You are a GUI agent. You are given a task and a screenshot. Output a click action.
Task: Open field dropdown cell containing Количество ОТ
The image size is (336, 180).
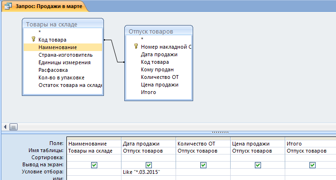tap(203, 144)
